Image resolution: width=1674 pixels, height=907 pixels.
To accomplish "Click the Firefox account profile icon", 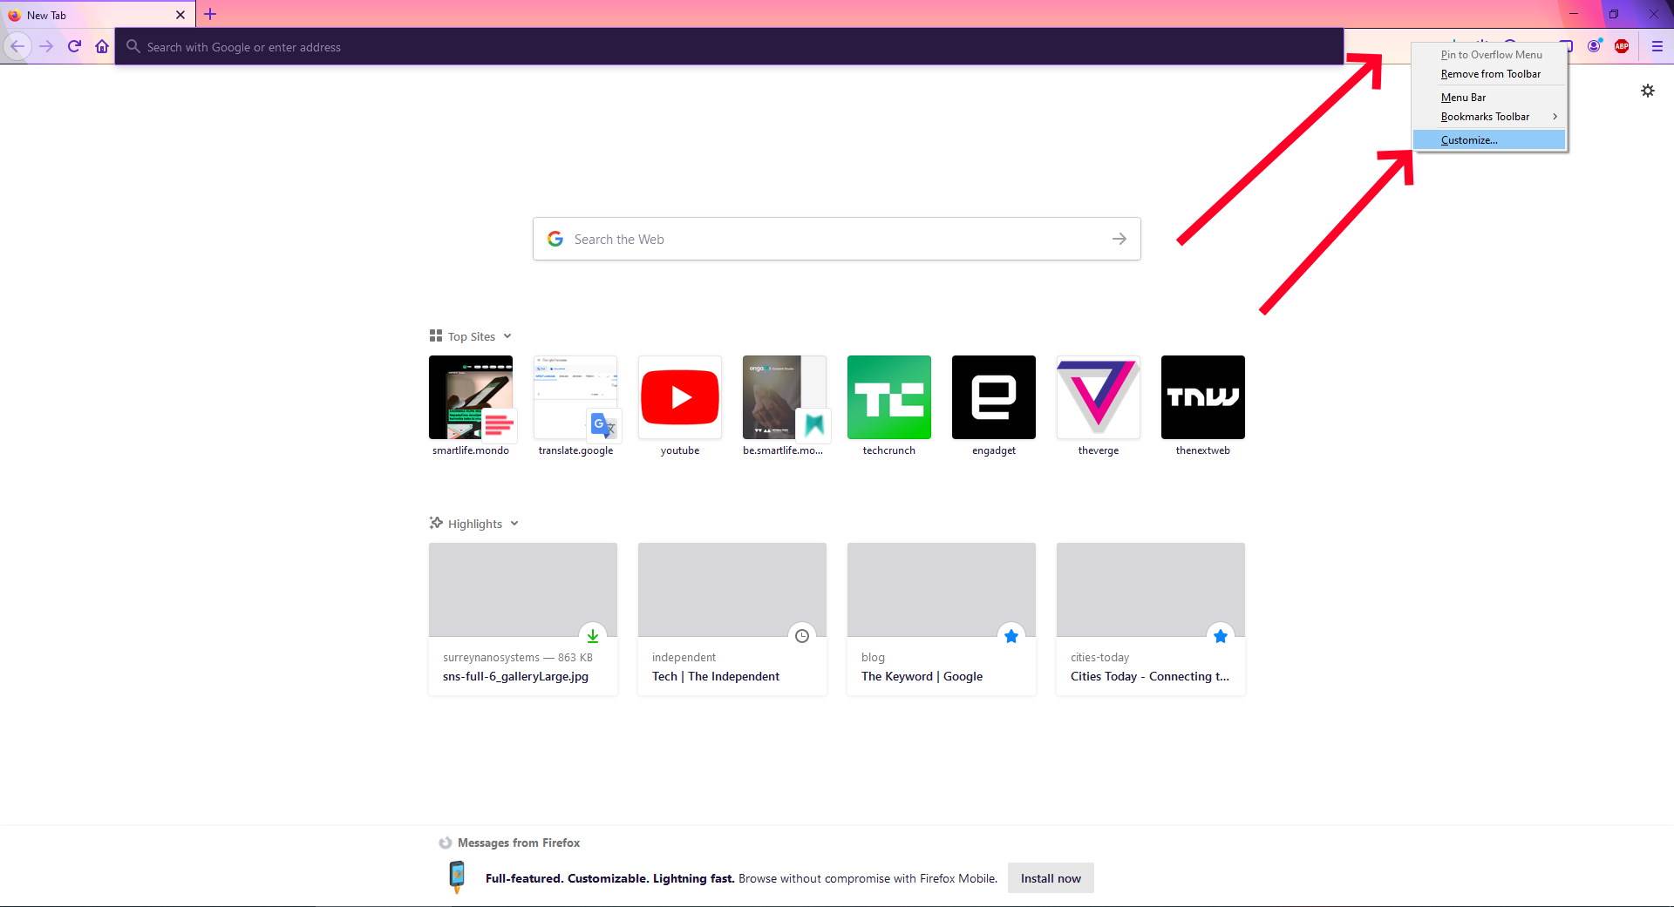I will (x=1594, y=46).
